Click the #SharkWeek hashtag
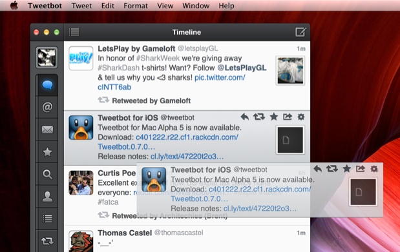Viewport: 400px width, 252px height. pos(158,58)
